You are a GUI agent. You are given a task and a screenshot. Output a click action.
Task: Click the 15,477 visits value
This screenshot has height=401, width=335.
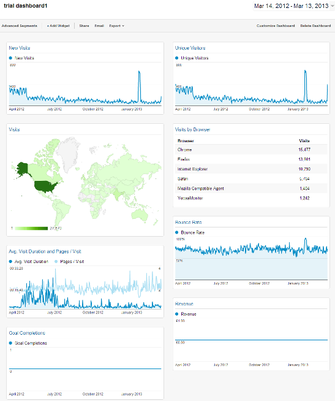pyautogui.click(x=304, y=150)
